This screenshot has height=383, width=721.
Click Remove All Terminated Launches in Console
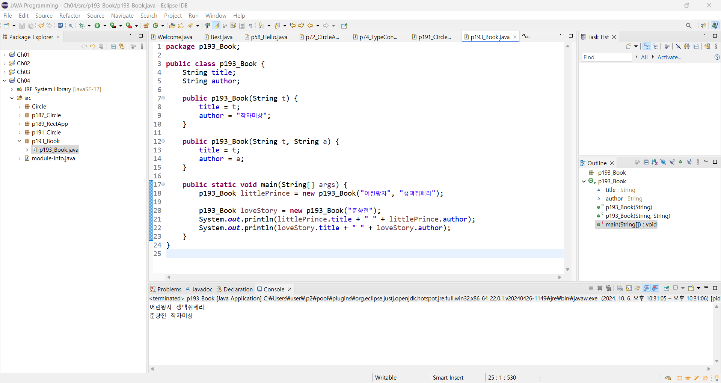[609, 288]
